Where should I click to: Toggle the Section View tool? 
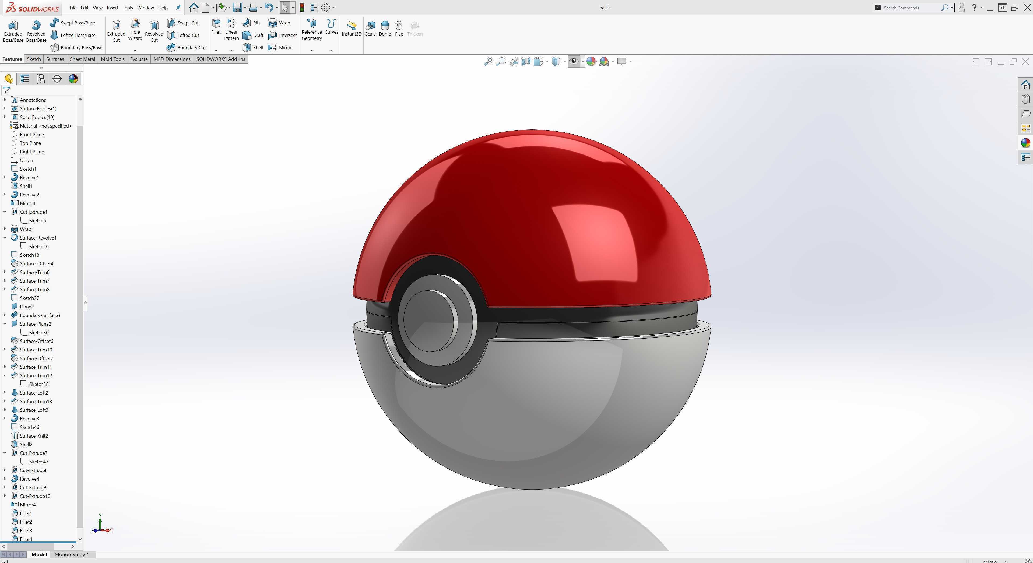526,61
